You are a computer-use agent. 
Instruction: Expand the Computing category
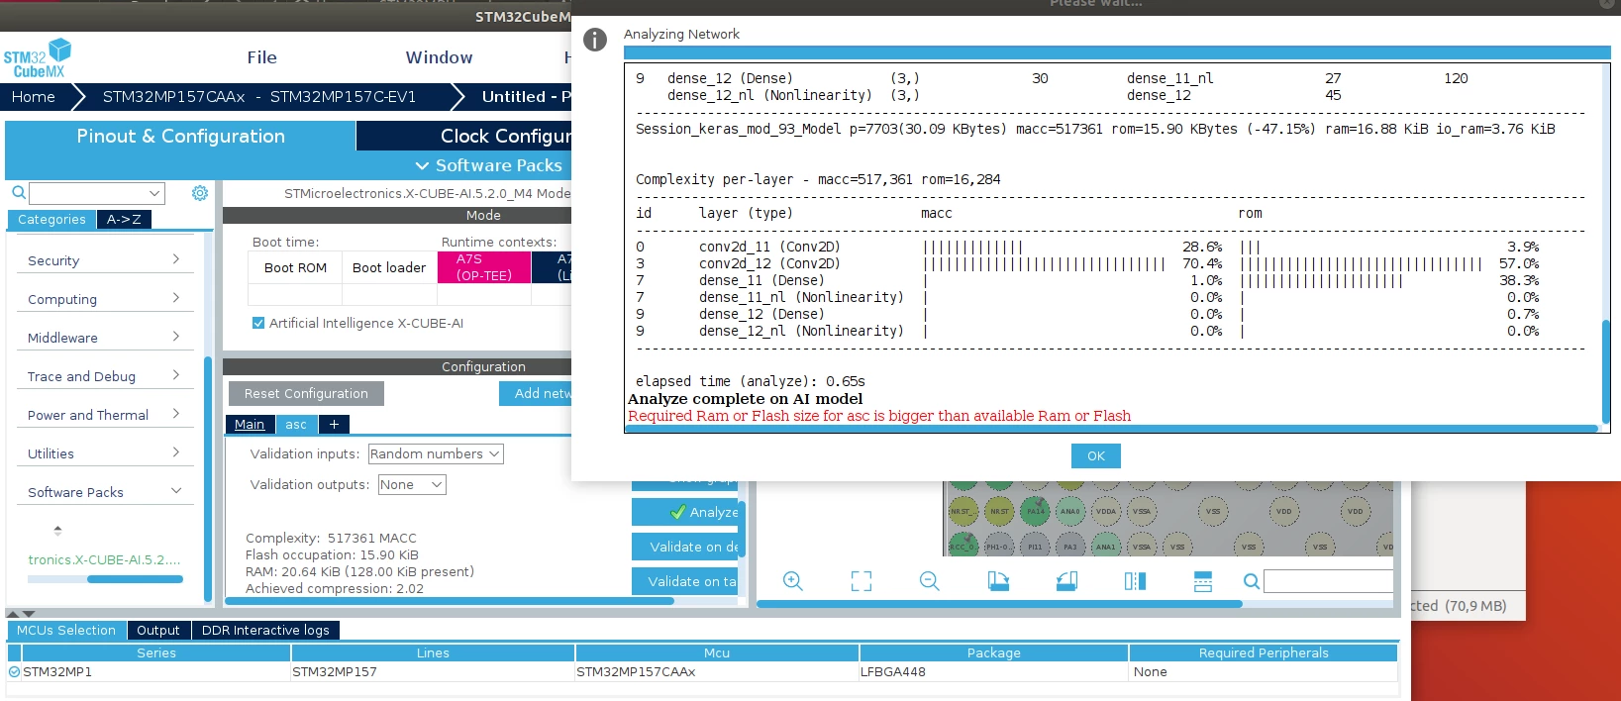[105, 299]
